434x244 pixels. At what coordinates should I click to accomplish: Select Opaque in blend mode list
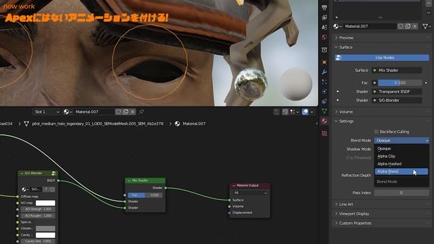click(x=401, y=148)
